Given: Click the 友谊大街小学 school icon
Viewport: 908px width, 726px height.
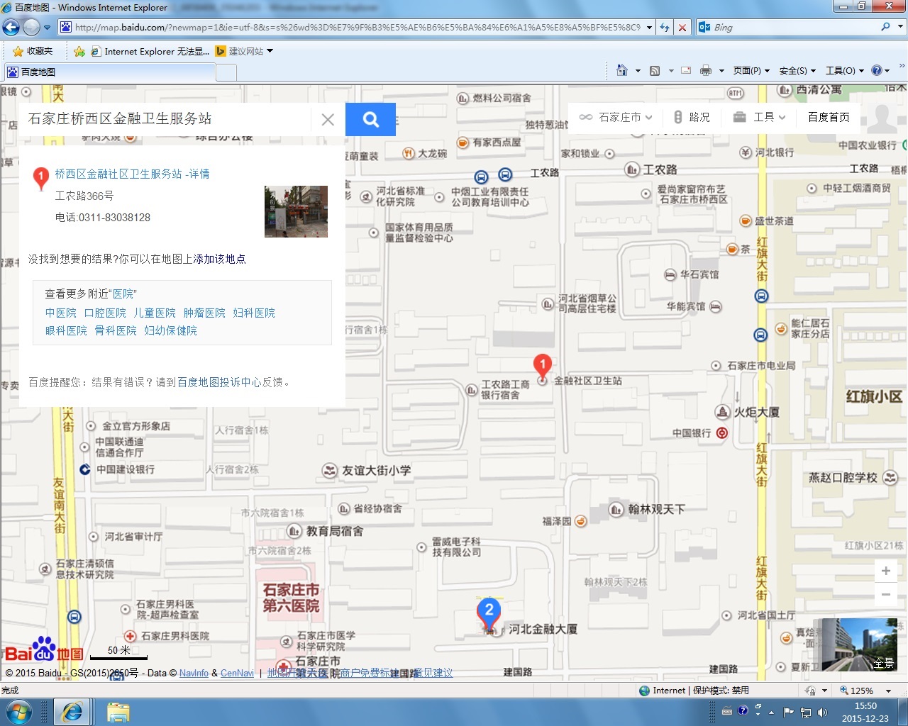Looking at the screenshot, I should [329, 470].
